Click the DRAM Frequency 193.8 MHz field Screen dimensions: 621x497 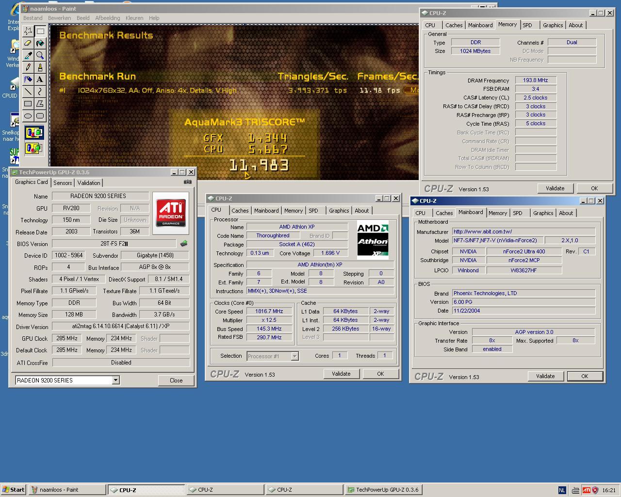[536, 80]
